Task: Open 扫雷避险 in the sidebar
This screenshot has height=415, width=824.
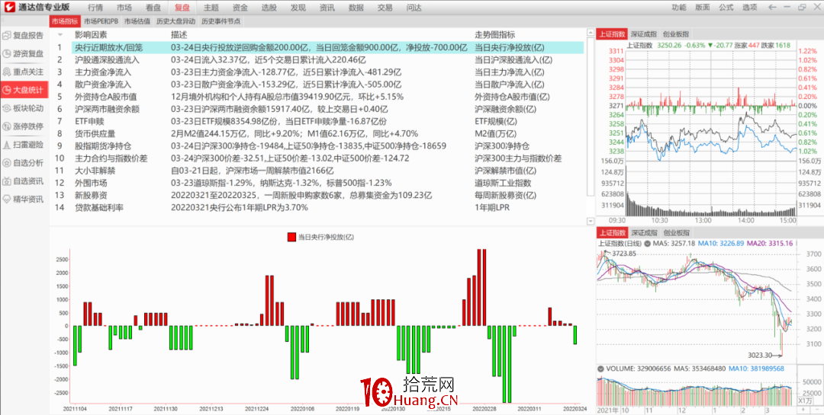Action: (x=24, y=144)
